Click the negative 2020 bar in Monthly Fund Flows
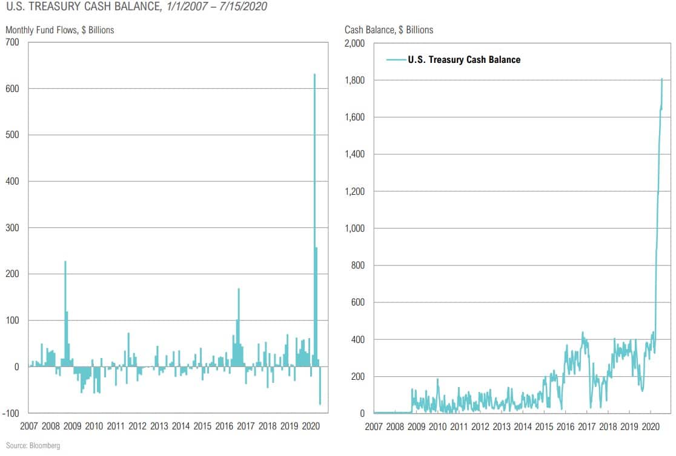This screenshot has width=676, height=456. (320, 385)
